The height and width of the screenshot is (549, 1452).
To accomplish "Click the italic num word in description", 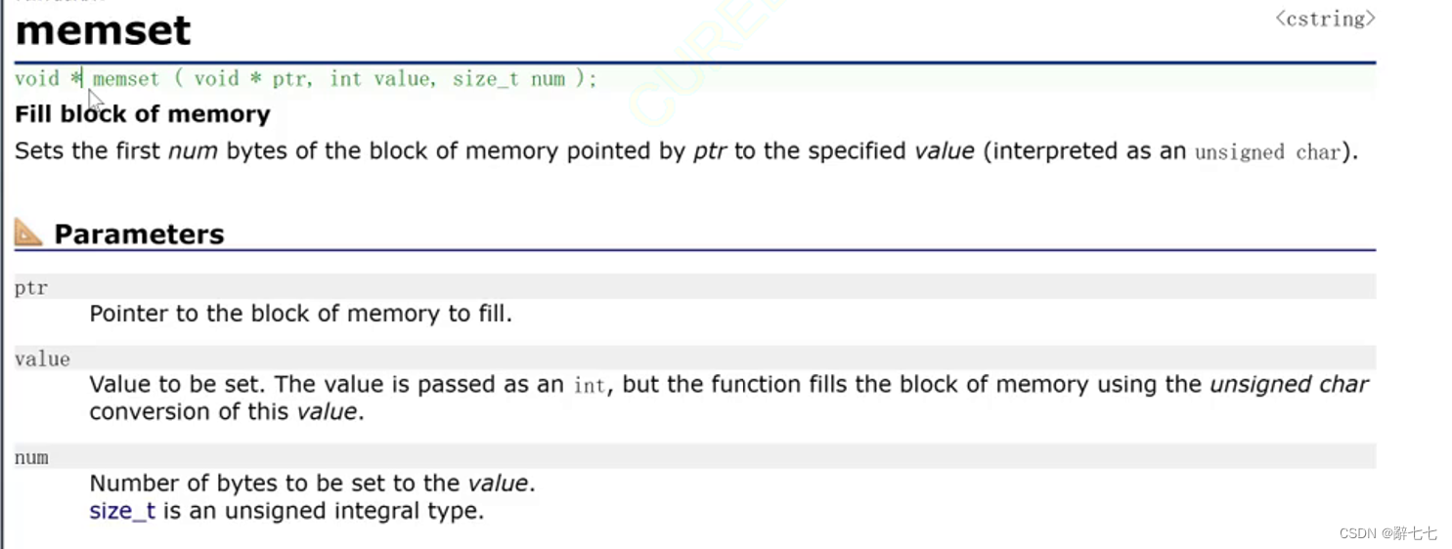I will tap(194, 151).
